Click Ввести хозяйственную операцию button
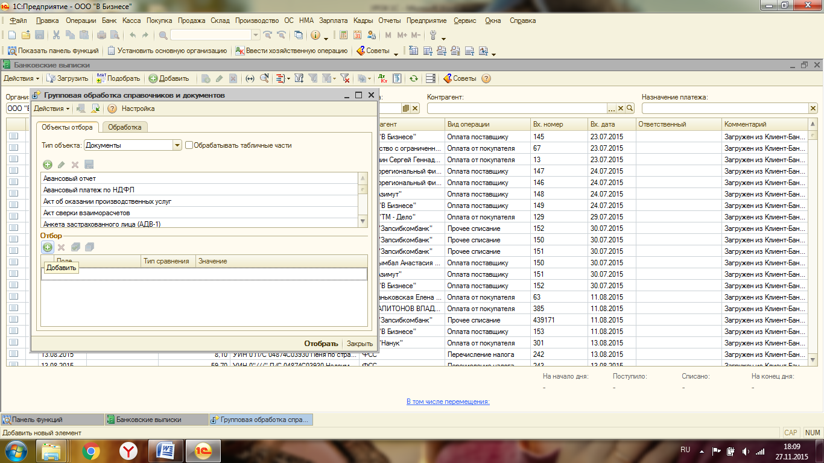 tap(291, 51)
